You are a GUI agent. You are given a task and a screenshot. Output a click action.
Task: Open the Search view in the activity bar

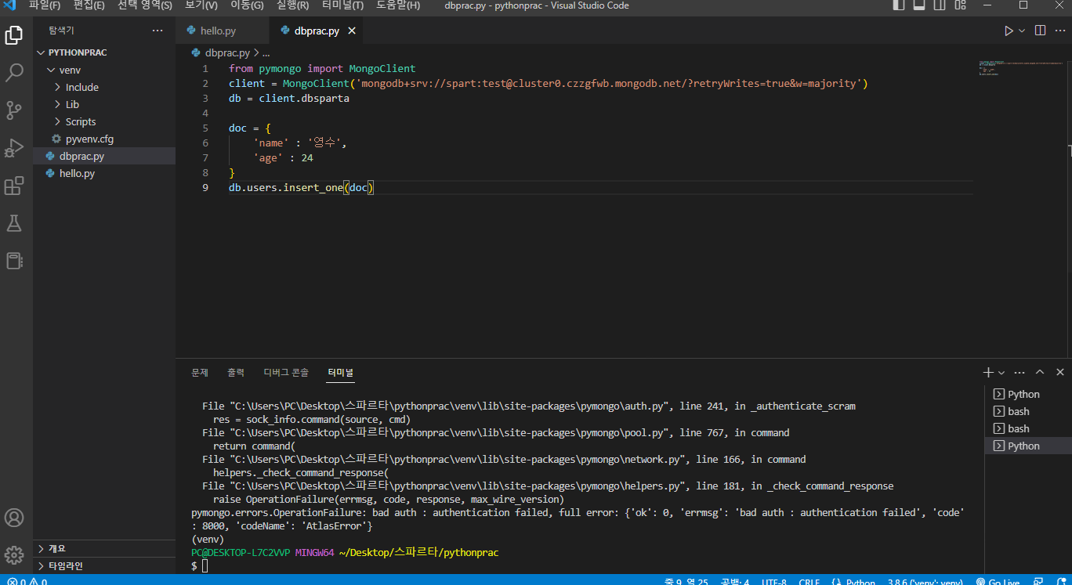pos(14,73)
